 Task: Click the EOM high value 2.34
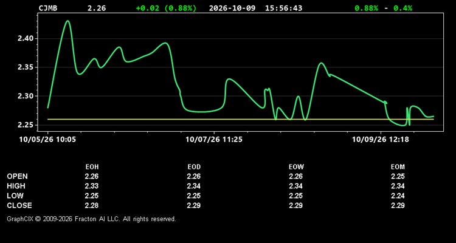click(398, 186)
